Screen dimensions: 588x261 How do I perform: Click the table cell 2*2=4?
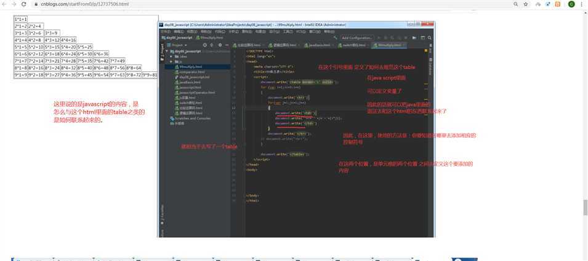coord(36,26)
